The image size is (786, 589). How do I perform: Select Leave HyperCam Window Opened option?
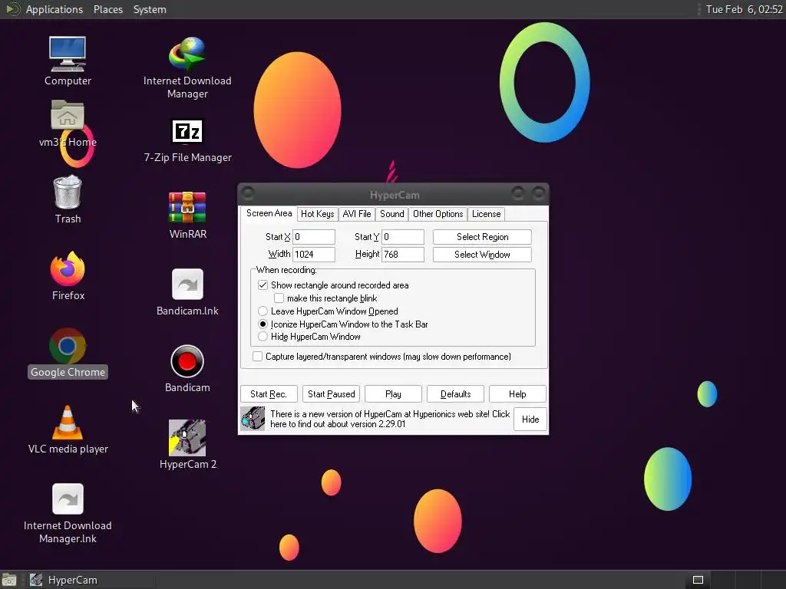click(x=263, y=311)
